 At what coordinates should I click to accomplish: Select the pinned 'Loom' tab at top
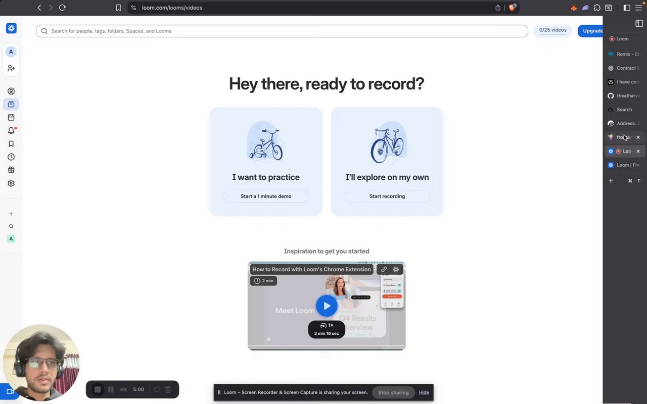pos(624,39)
